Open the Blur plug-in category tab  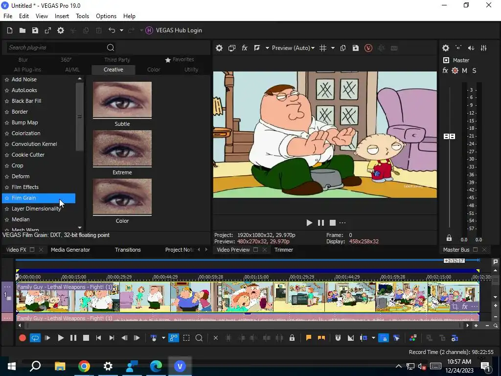[23, 60]
